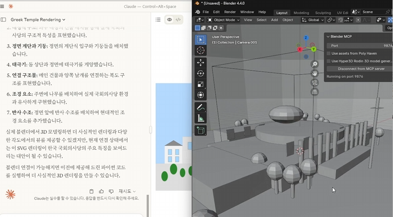Viewport: 393px width, 217px height.
Task: Select the Rotate tool in Blender toolbar
Action: [x=201, y=73]
